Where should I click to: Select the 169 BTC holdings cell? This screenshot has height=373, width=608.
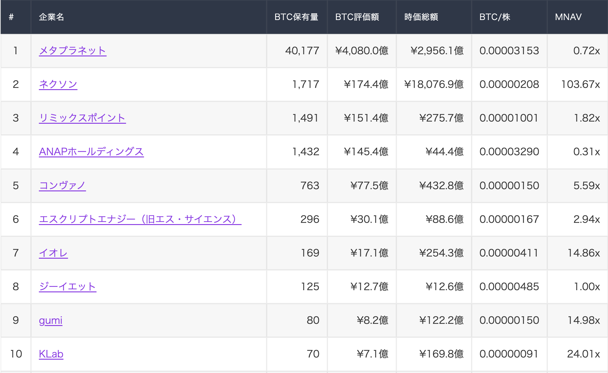(x=297, y=253)
